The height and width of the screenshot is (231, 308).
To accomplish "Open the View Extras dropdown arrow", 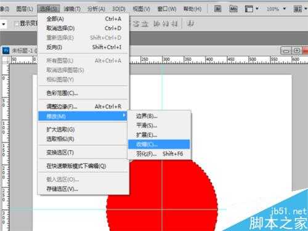I will pyautogui.click(x=257, y=9).
